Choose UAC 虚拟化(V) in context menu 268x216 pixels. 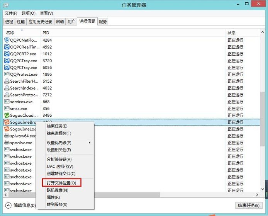(x=60, y=167)
